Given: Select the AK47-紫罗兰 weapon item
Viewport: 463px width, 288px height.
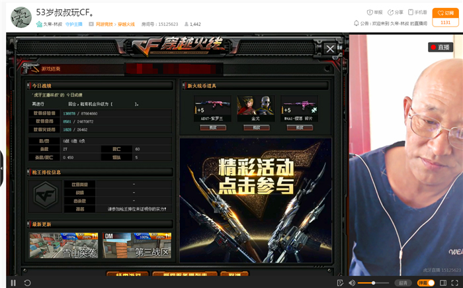Looking at the screenshot, I should pos(212,109).
